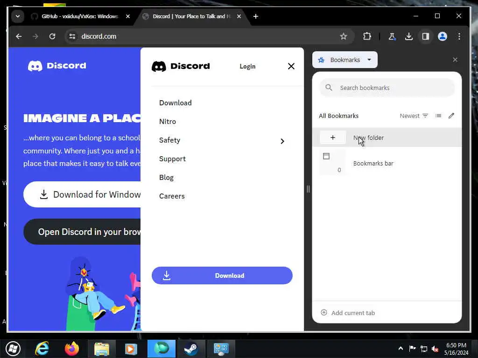The width and height of the screenshot is (478, 358).
Task: Open the Safety menu item
Action: click(169, 140)
